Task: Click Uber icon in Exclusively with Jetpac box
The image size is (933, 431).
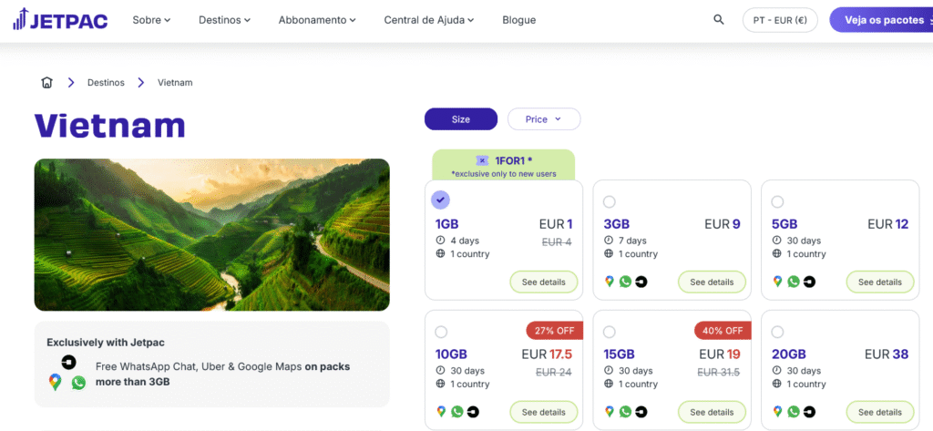Action: [x=68, y=362]
